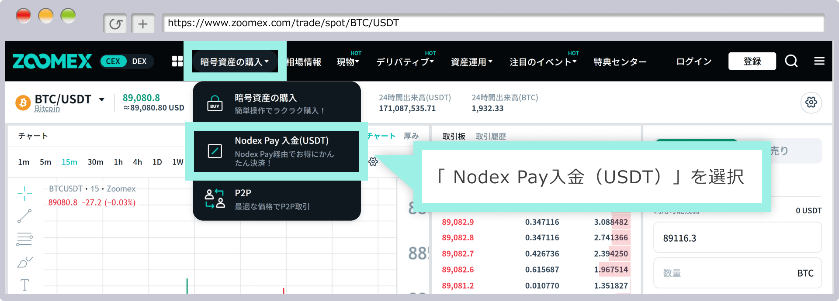Select the text annotation tool
The image size is (839, 301).
pos(24,285)
